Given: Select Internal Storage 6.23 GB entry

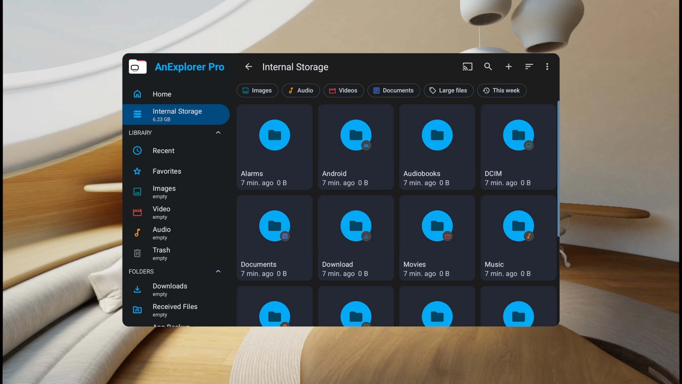Looking at the screenshot, I should point(176,115).
